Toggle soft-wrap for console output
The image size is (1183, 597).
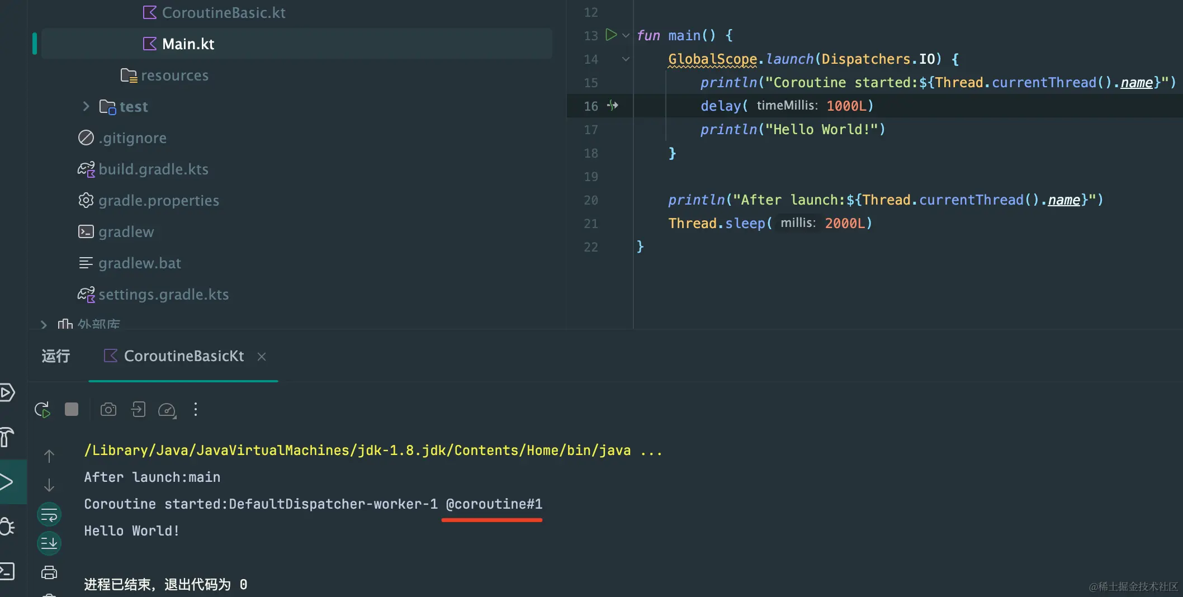(49, 514)
